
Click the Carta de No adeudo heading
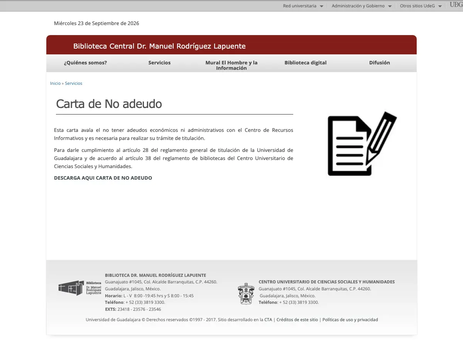coord(109,104)
